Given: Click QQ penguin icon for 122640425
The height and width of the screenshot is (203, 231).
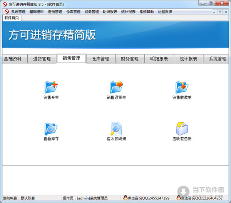Looking at the screenshot, I should click(x=179, y=198).
